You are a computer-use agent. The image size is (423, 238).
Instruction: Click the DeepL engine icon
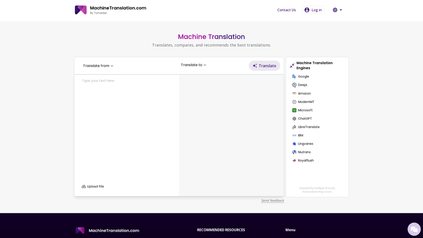[294, 85]
